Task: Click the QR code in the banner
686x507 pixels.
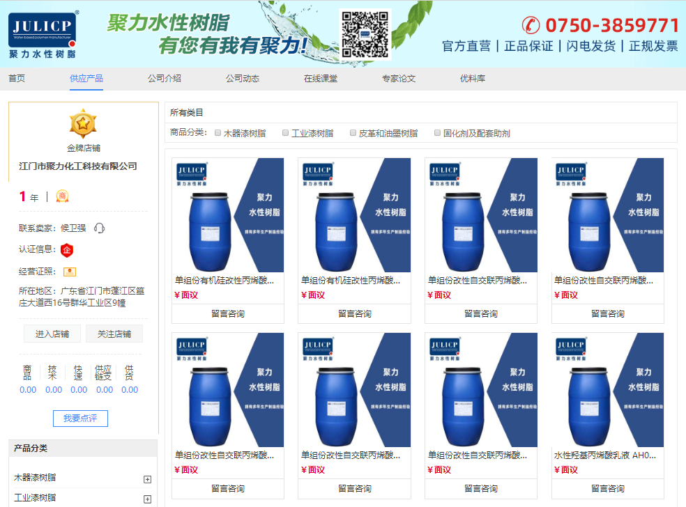Action: (365, 35)
